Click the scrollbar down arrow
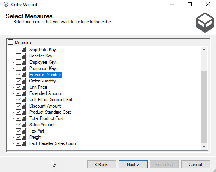Screen dimensions: 216x172 pos(204,147)
